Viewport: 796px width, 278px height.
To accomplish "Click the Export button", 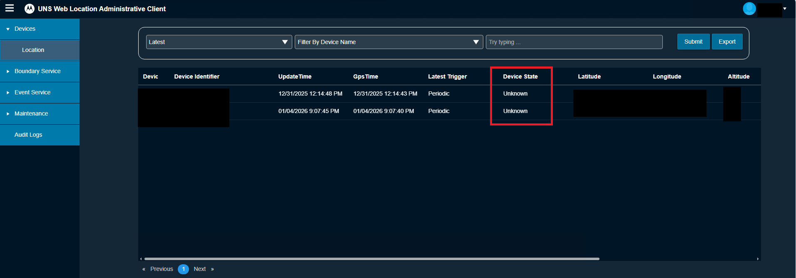I will pyautogui.click(x=727, y=42).
